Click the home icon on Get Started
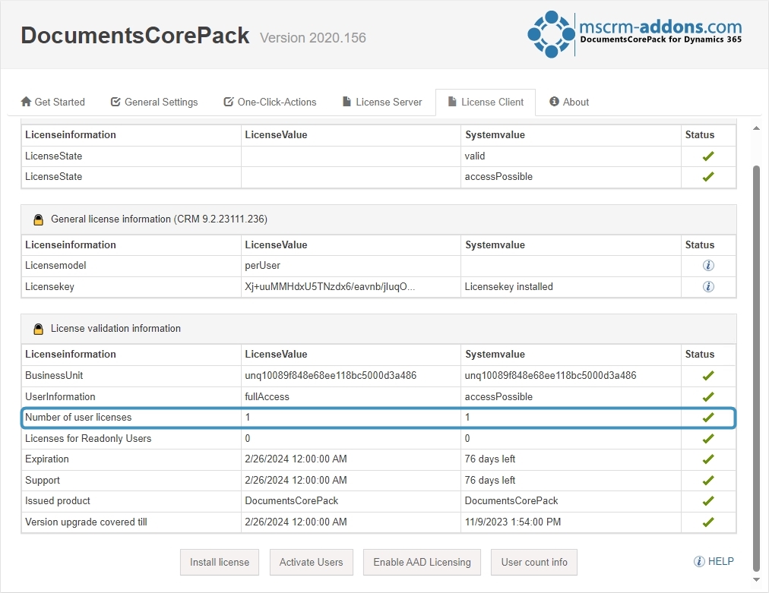 [x=26, y=102]
